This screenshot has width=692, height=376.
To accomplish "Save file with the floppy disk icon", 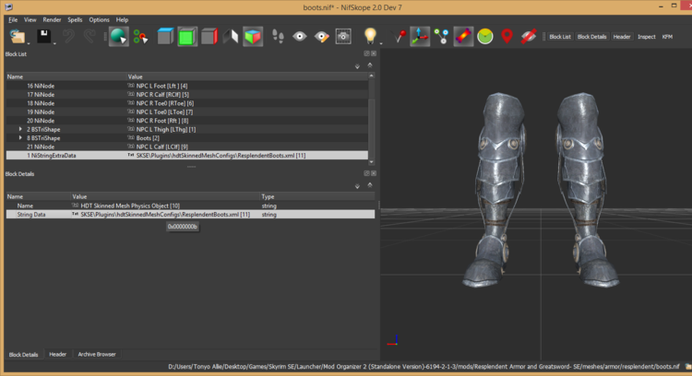I will (43, 36).
